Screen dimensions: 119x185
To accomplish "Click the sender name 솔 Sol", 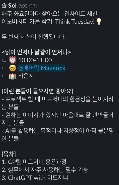I will click(x=9, y=6).
